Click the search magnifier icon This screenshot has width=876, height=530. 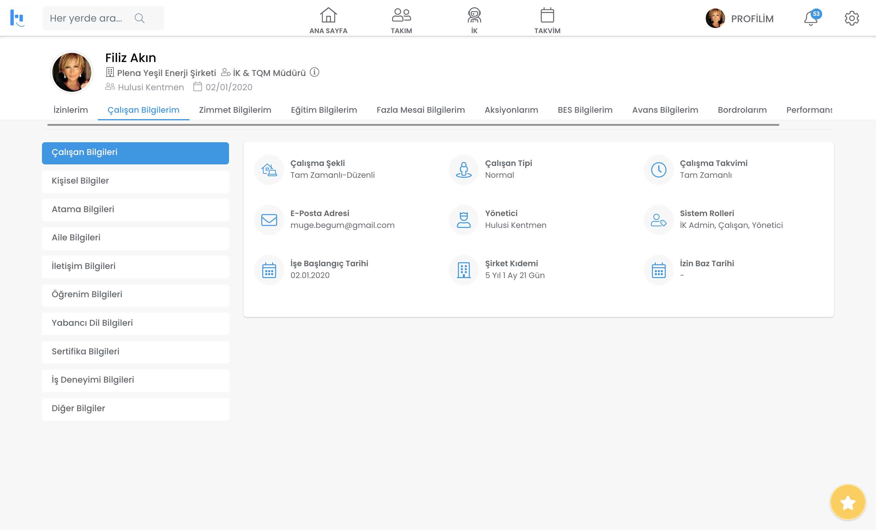(140, 18)
